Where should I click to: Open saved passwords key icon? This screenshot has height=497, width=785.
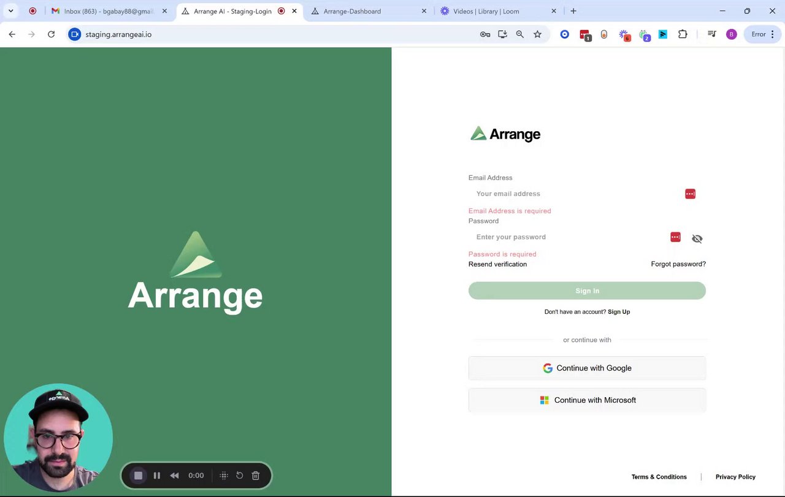tap(485, 34)
